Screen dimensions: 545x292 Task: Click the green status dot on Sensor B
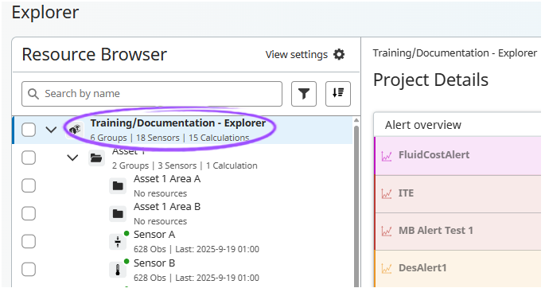(127, 261)
